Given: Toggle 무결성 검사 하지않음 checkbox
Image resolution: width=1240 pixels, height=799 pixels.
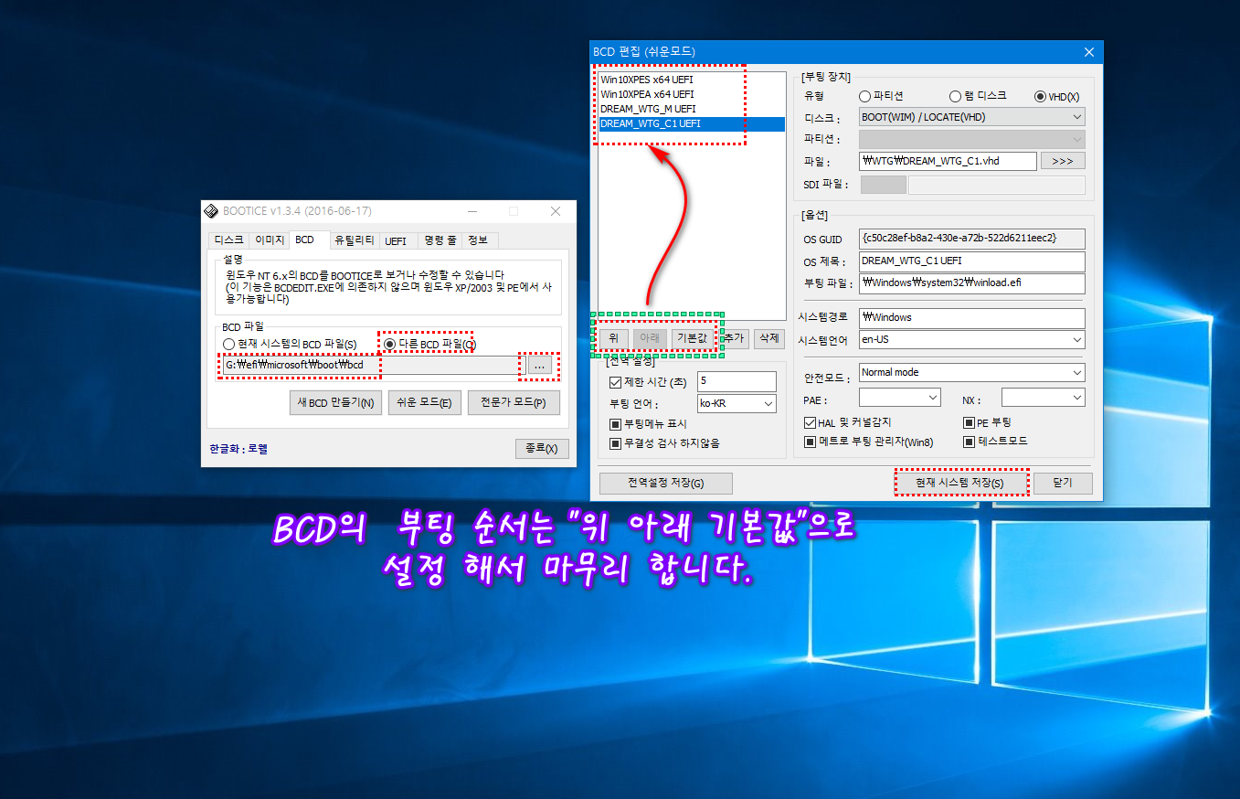Looking at the screenshot, I should pos(664,443).
